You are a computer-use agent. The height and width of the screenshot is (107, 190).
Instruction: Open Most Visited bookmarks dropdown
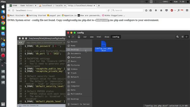tap(16, 15)
